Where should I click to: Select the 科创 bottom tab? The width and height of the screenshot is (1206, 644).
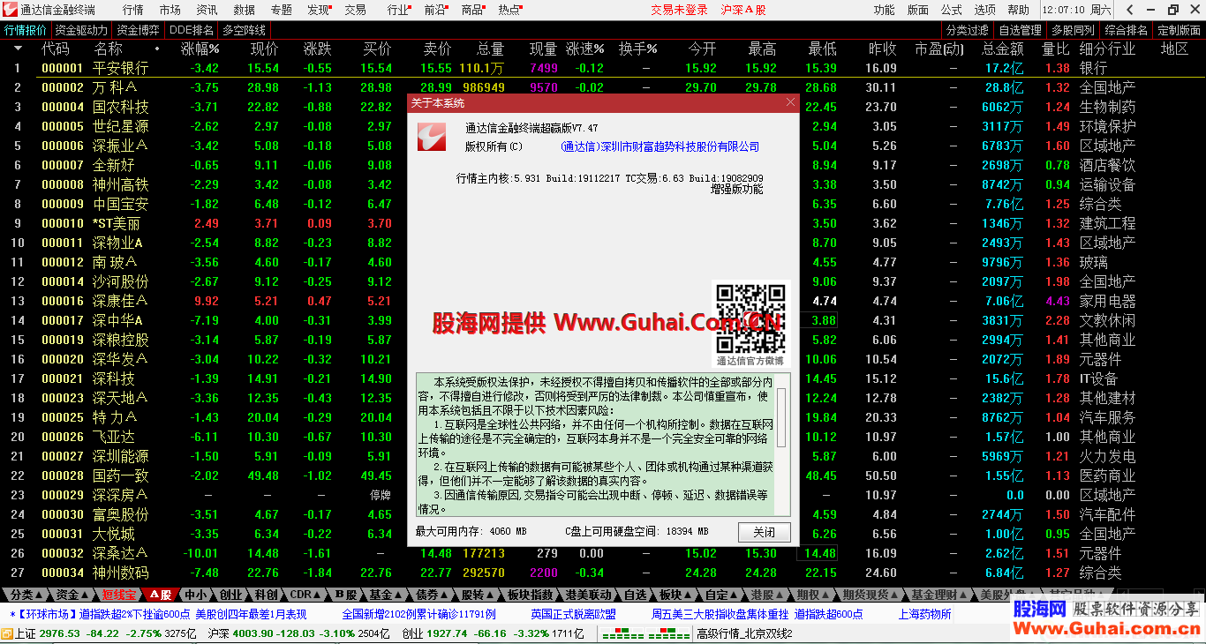[x=266, y=595]
